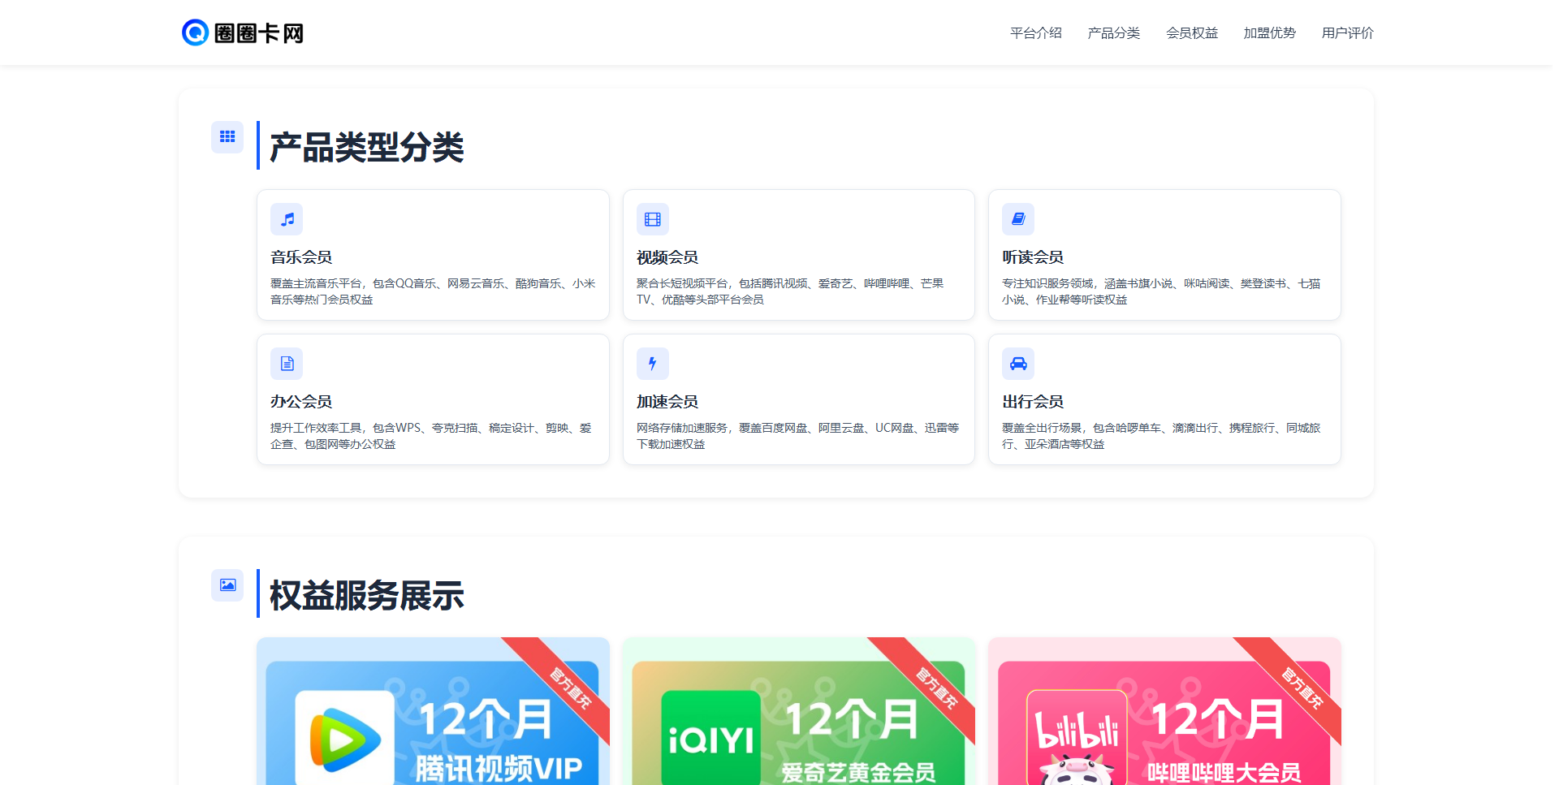Viewport: 1559px width, 785px height.
Task: Select the lightning icon on 加速会员 card
Action: coord(652,363)
